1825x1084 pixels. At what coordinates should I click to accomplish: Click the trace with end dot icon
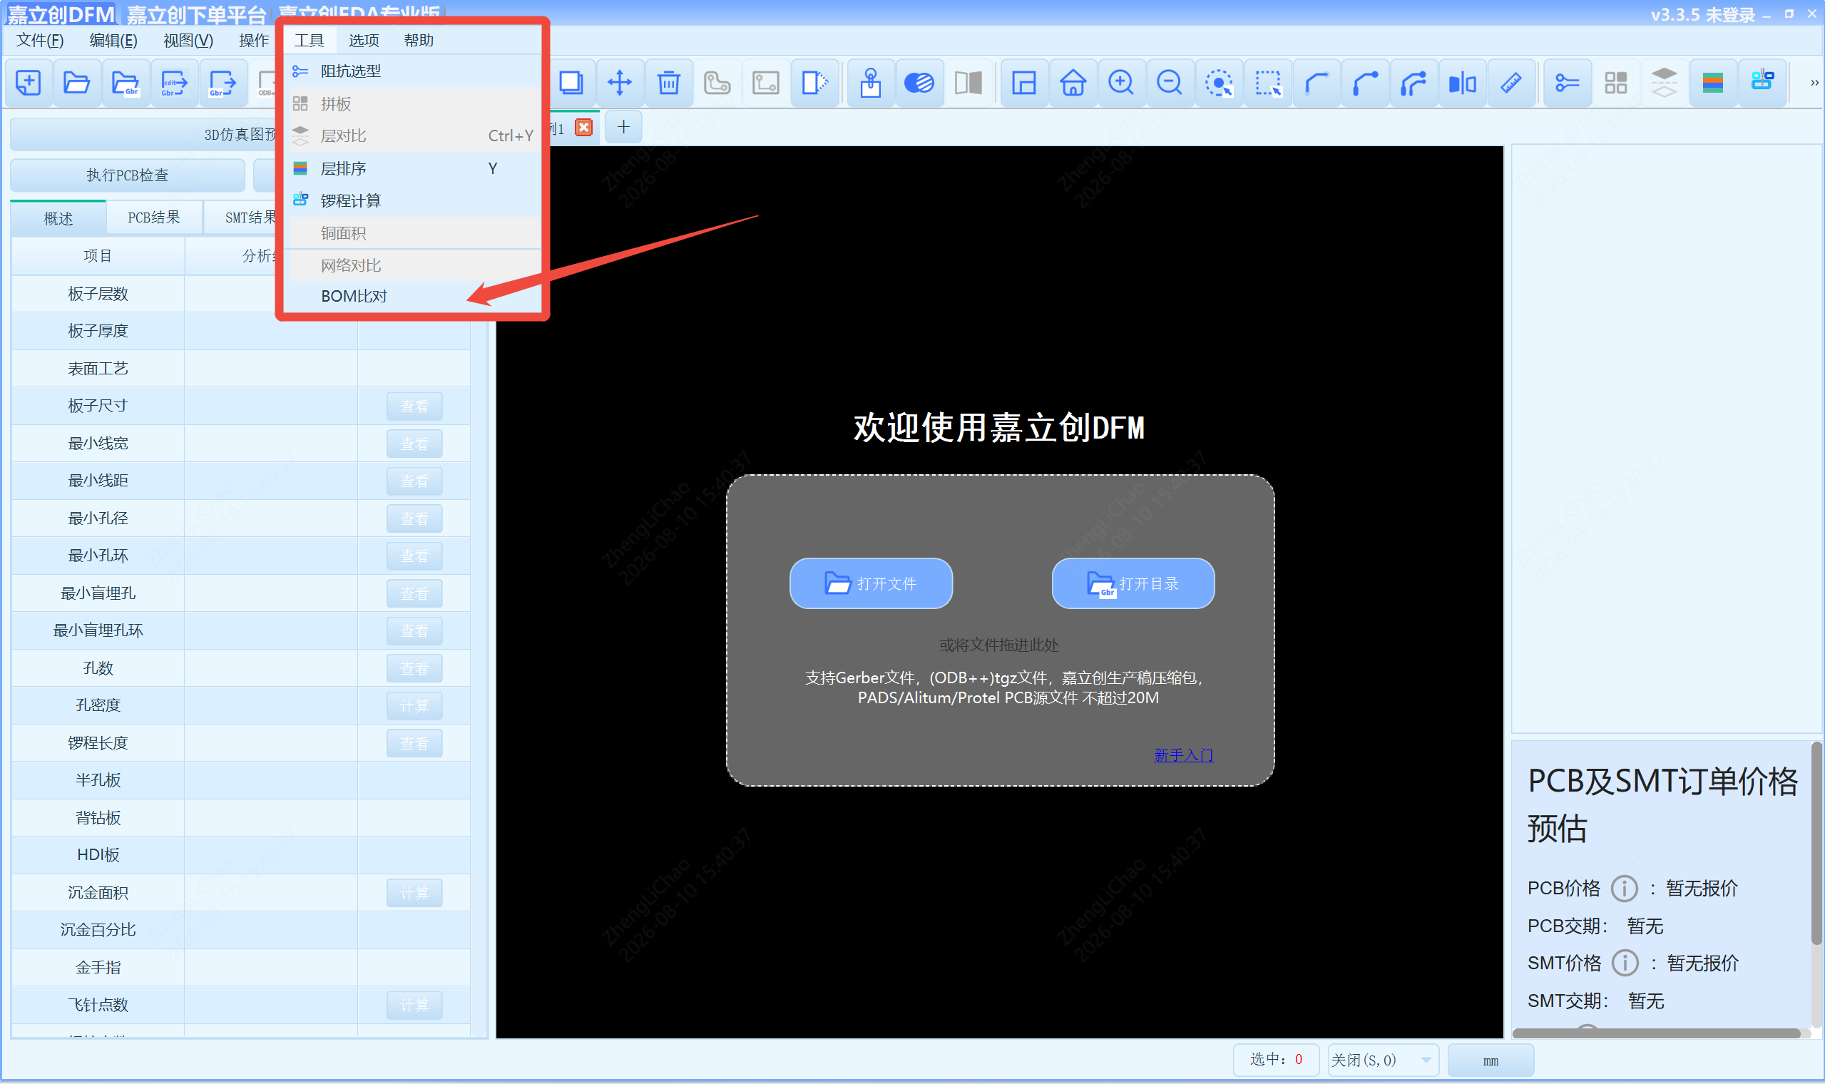coord(1365,83)
